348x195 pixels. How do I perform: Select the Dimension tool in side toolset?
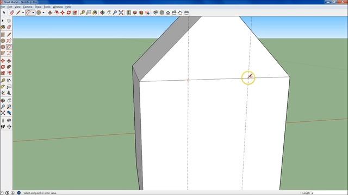(x=9, y=81)
